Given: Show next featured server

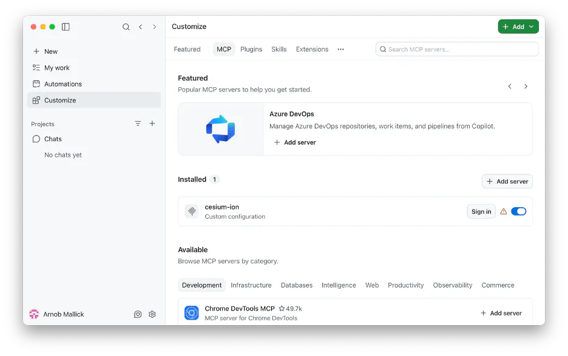Looking at the screenshot, I should pos(526,87).
